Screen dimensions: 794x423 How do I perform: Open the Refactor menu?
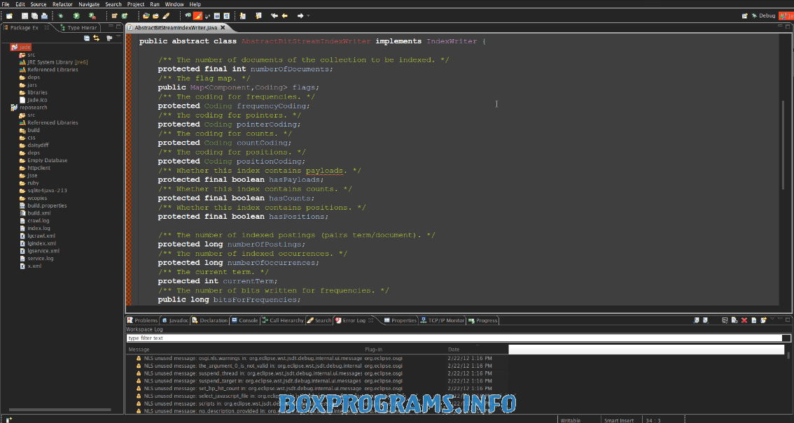point(62,4)
